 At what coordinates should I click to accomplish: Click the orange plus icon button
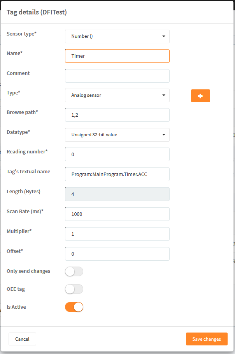tap(200, 96)
